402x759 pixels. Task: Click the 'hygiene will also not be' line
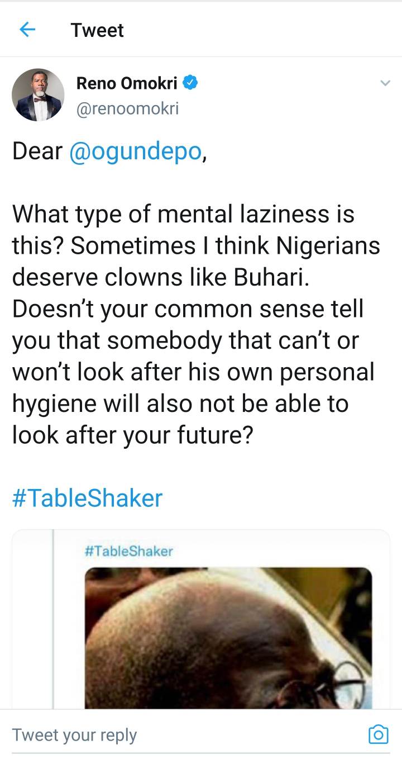180,404
